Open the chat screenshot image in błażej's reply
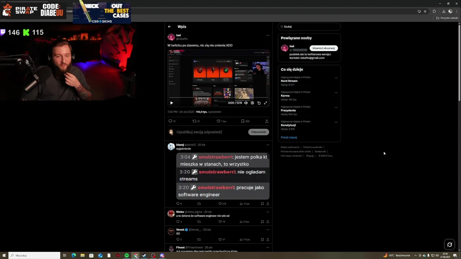Image resolution: width=461 pixels, height=259 pixels. pyautogui.click(x=223, y=176)
